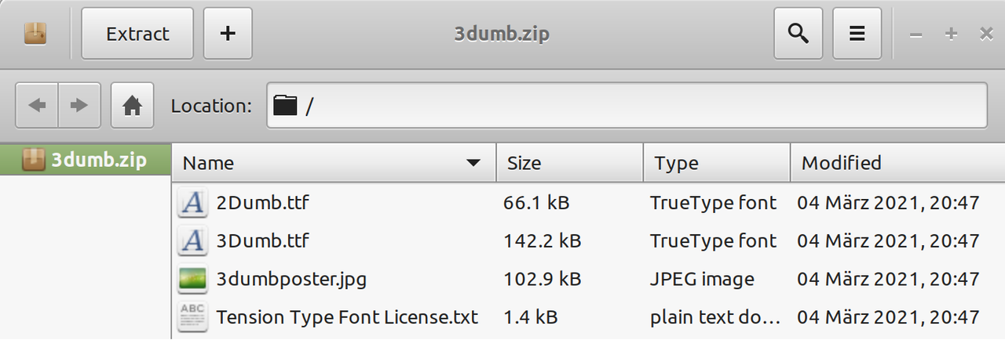Click the folder icon in location bar
This screenshot has width=1005, height=340.
285,105
